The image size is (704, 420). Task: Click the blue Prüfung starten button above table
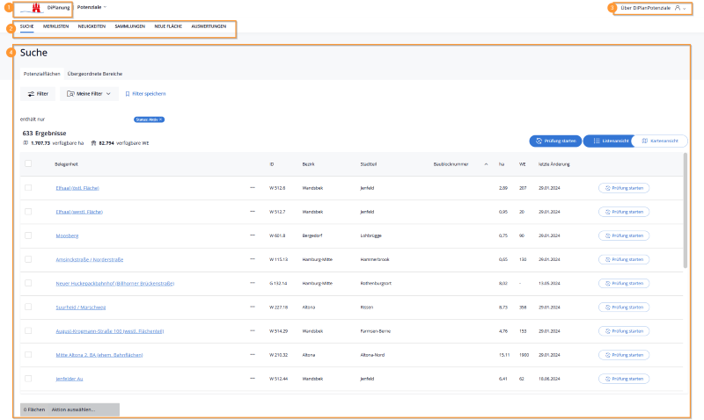click(554, 141)
